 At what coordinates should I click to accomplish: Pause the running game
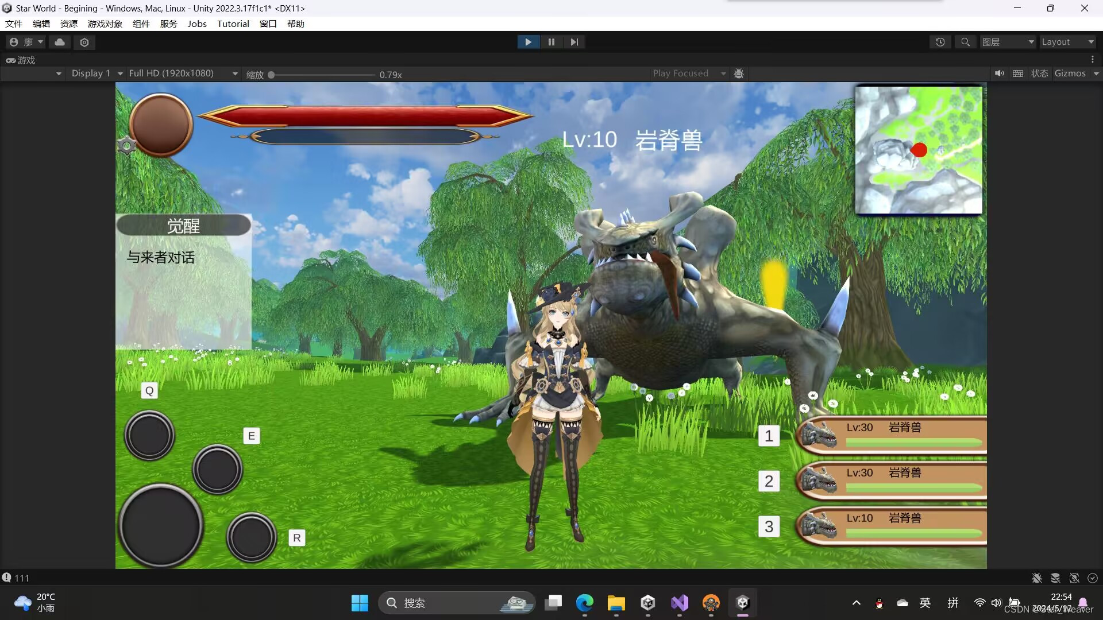point(551,42)
